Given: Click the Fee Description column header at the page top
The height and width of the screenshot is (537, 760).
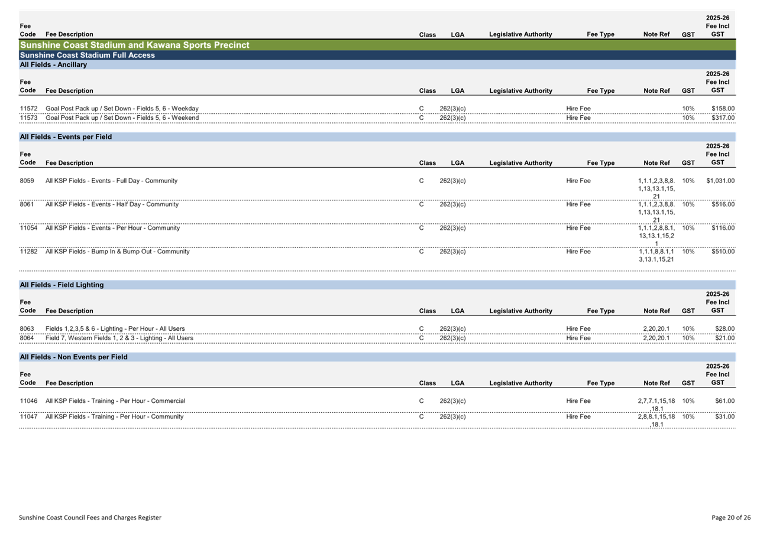Looking at the screenshot, I should pyautogui.click(x=69, y=34).
